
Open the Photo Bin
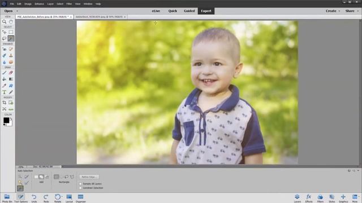point(7,198)
